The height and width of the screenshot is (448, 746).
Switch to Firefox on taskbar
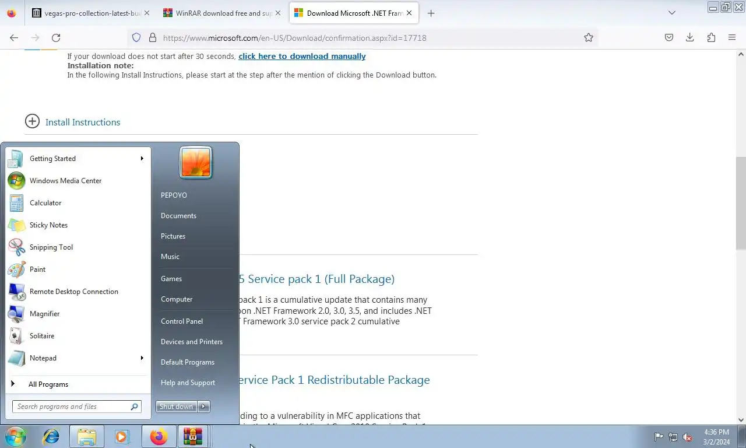coord(158,436)
